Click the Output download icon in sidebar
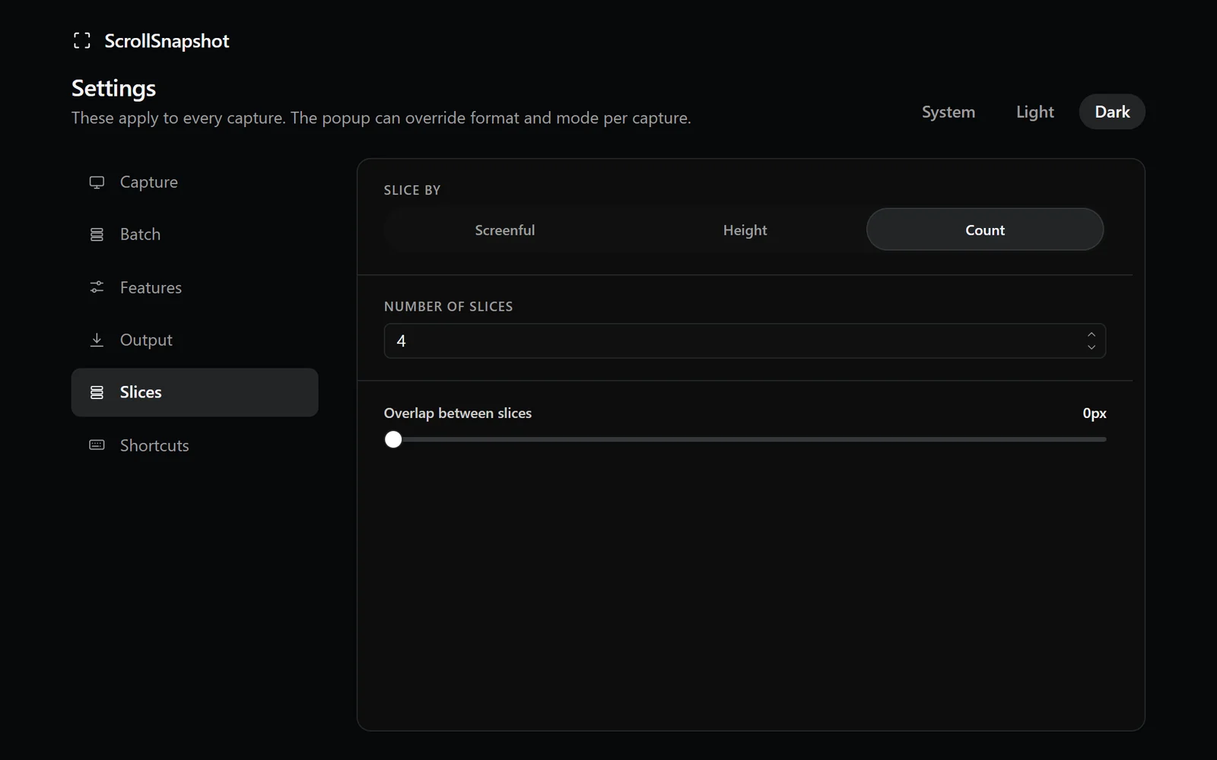 (97, 340)
